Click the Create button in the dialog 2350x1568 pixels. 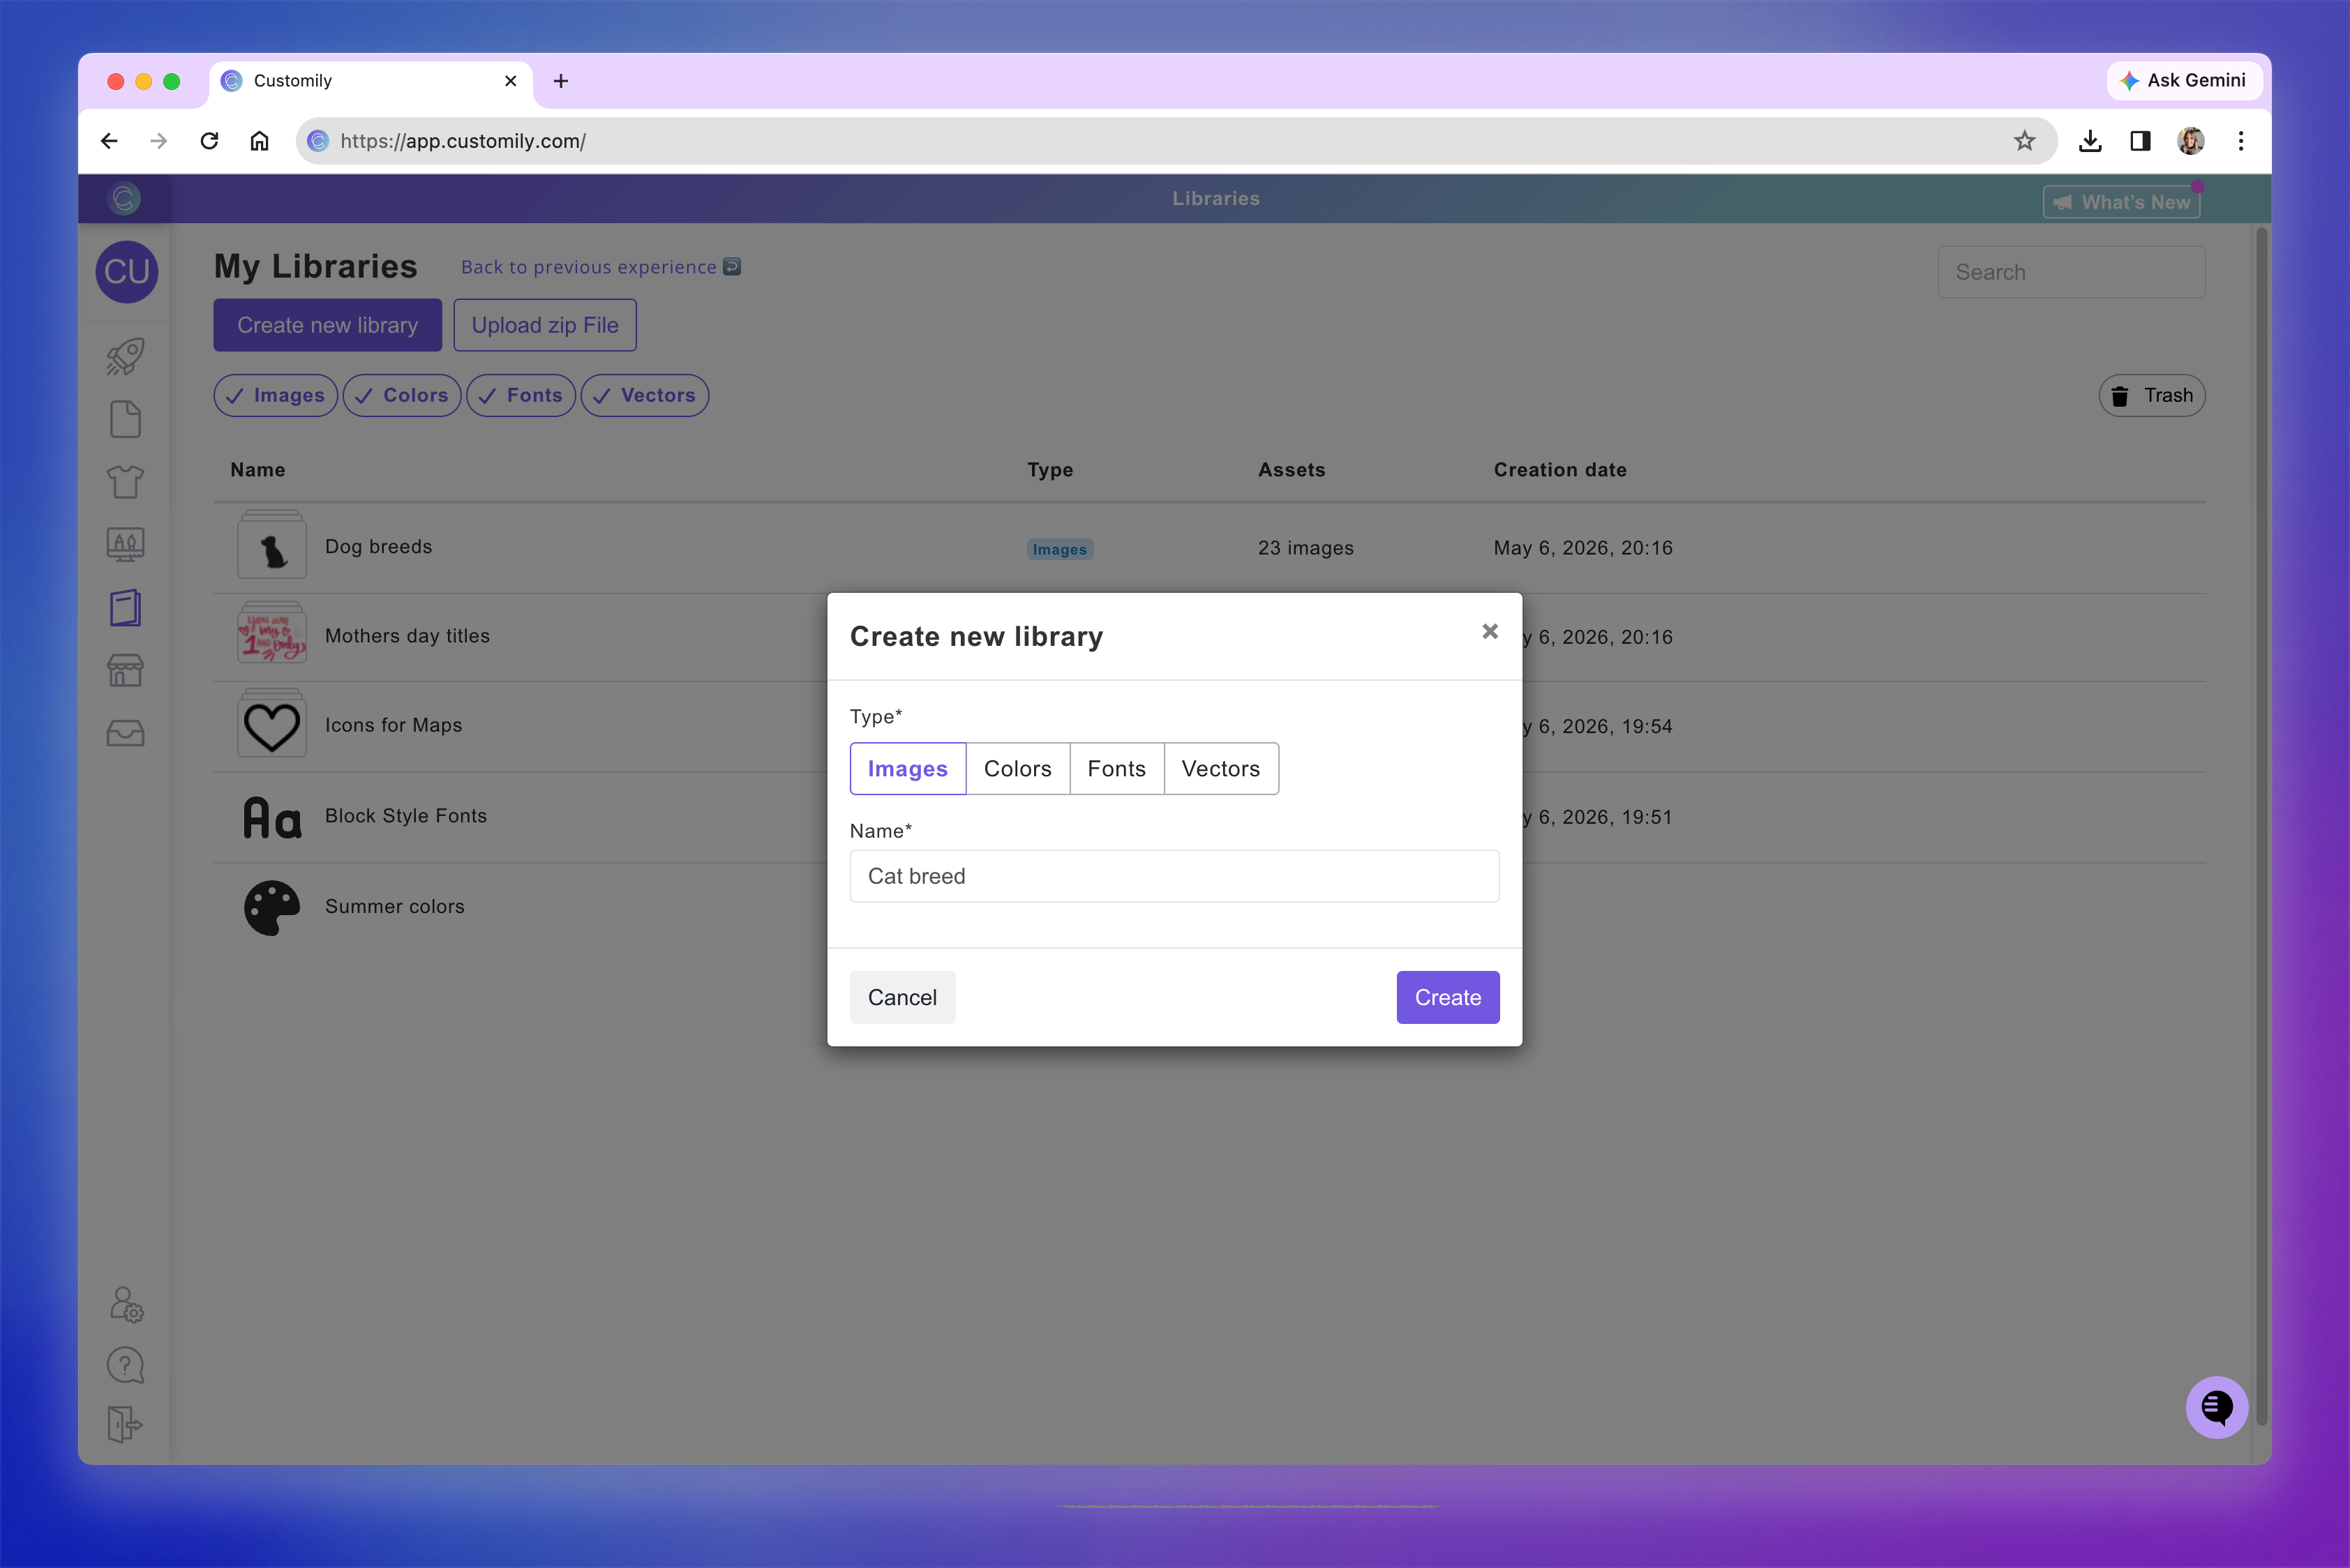coord(1448,997)
